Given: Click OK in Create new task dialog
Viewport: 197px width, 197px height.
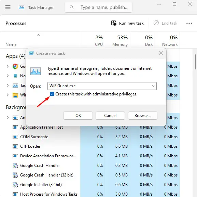Looking at the screenshot, I should pyautogui.click(x=78, y=116).
